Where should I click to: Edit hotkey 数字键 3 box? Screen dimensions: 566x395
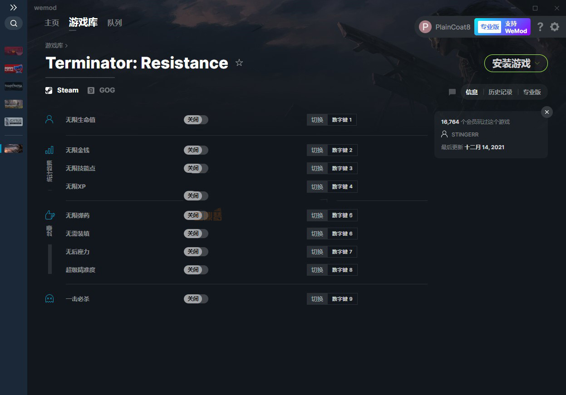click(342, 168)
